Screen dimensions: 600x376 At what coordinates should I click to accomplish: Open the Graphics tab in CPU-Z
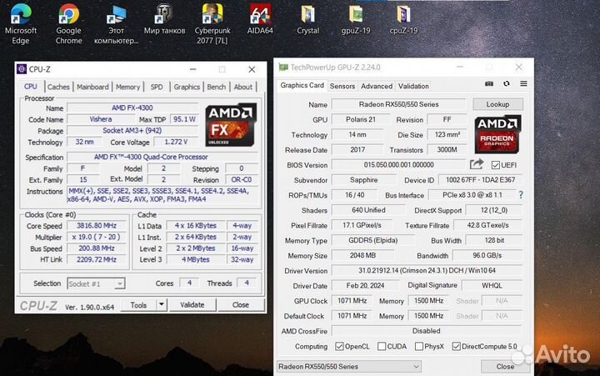(x=187, y=87)
